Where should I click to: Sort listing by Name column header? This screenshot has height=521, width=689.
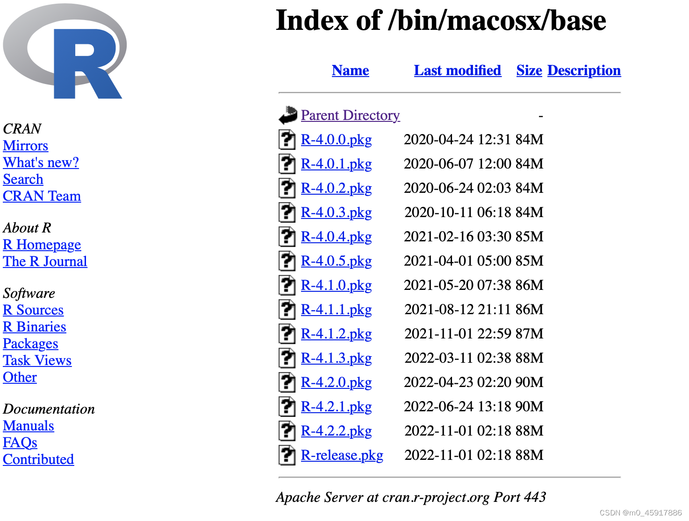click(x=351, y=70)
